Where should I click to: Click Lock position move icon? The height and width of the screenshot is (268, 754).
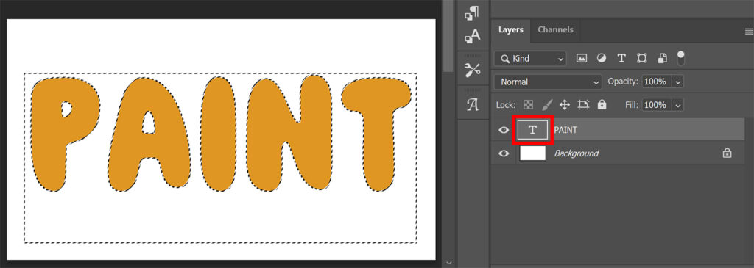pyautogui.click(x=565, y=104)
